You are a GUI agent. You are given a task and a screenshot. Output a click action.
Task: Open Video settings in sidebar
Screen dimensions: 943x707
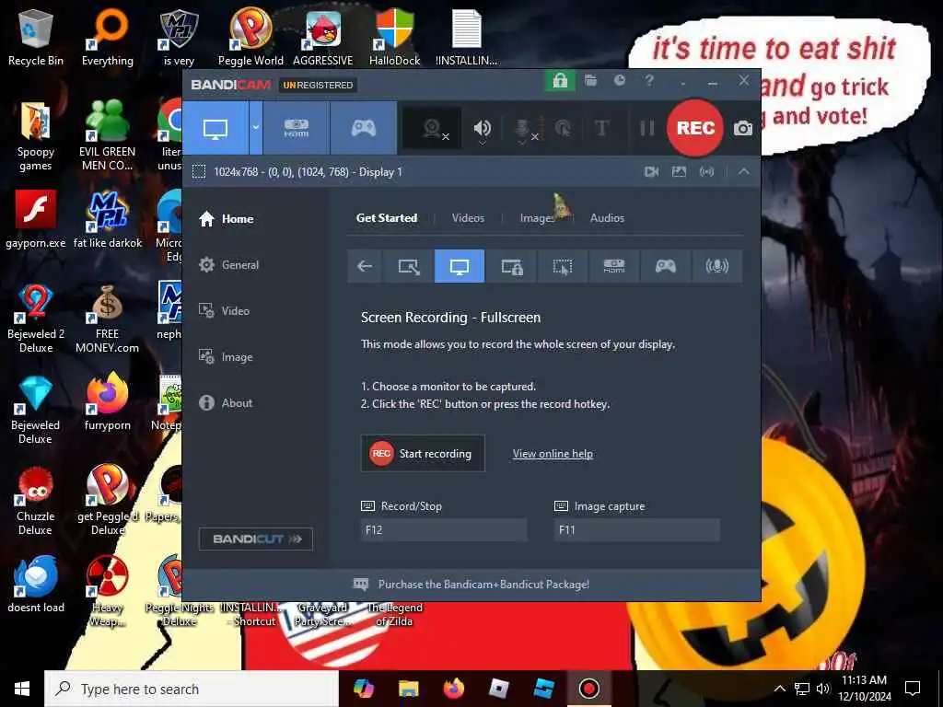click(x=225, y=311)
